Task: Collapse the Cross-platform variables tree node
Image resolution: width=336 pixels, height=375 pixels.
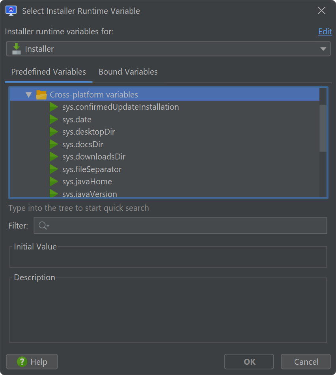Action: tap(29, 95)
